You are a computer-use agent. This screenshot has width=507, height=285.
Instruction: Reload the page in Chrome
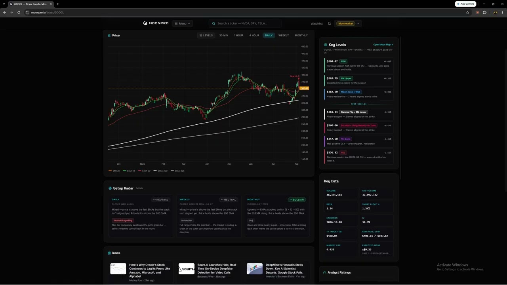coord(19,12)
